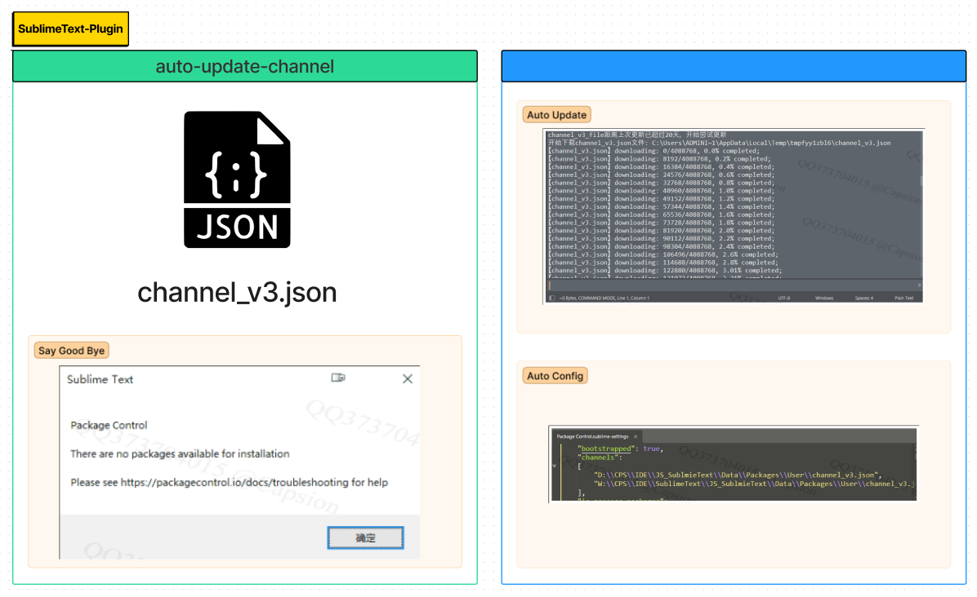The width and height of the screenshot is (977, 597).
Task: Click the large JSON file icon
Action: [237, 179]
